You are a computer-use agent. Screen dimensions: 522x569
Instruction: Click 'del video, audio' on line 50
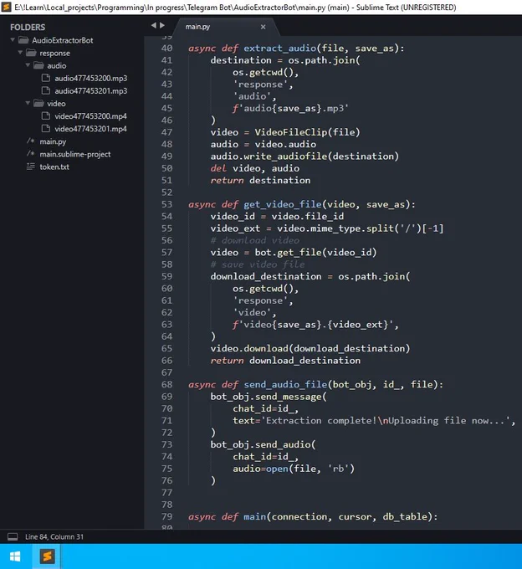tap(255, 168)
